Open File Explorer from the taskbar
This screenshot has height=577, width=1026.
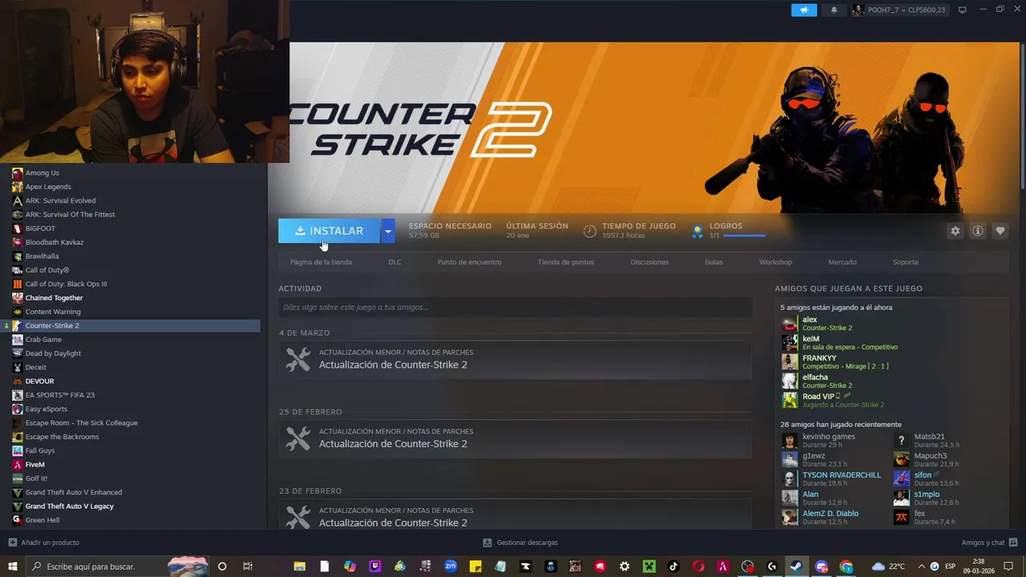coord(299,567)
